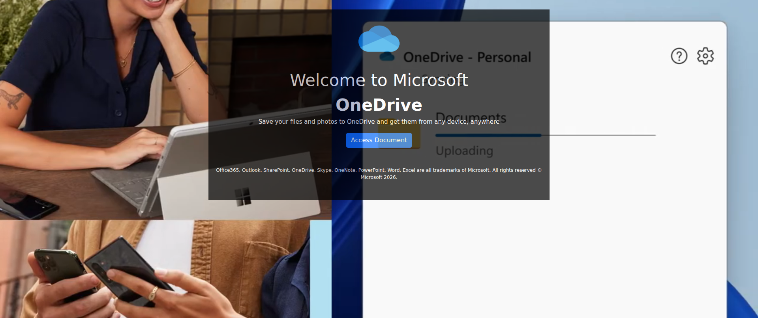Click the large OneDrive cloud logo
This screenshot has width=758, height=318.
point(379,39)
